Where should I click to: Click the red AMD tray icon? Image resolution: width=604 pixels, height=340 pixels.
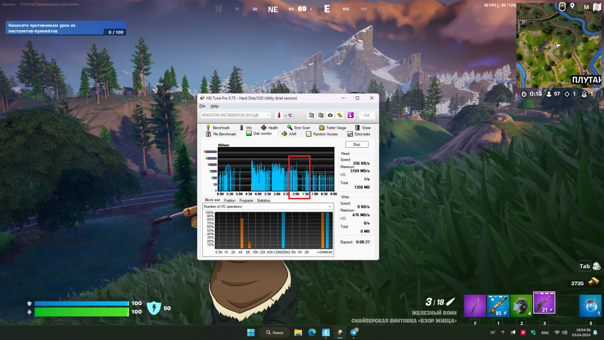coord(523,332)
